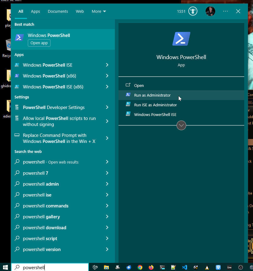
Task: Open File Explorer from the taskbar
Action: click(x=106, y=267)
